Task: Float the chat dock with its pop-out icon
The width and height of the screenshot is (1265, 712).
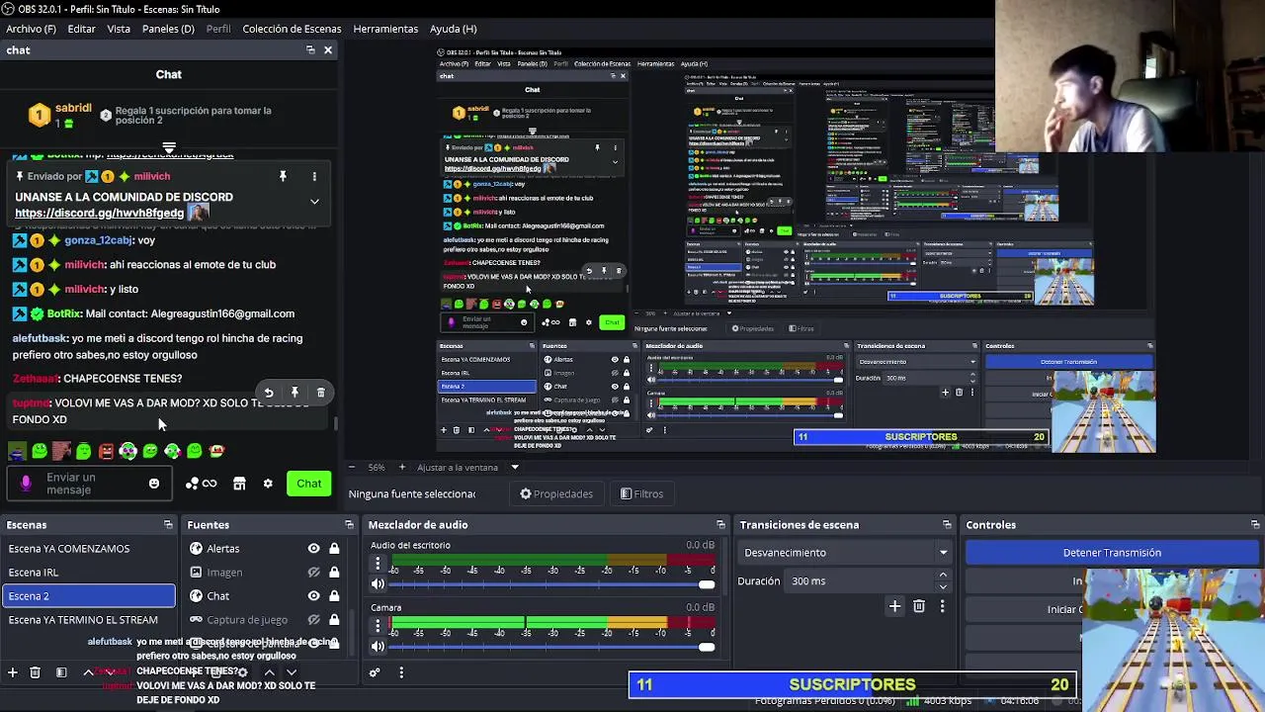Action: click(310, 50)
